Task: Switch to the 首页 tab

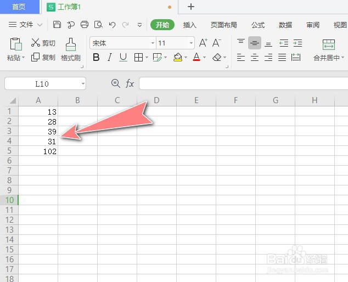Action: tap(19, 7)
